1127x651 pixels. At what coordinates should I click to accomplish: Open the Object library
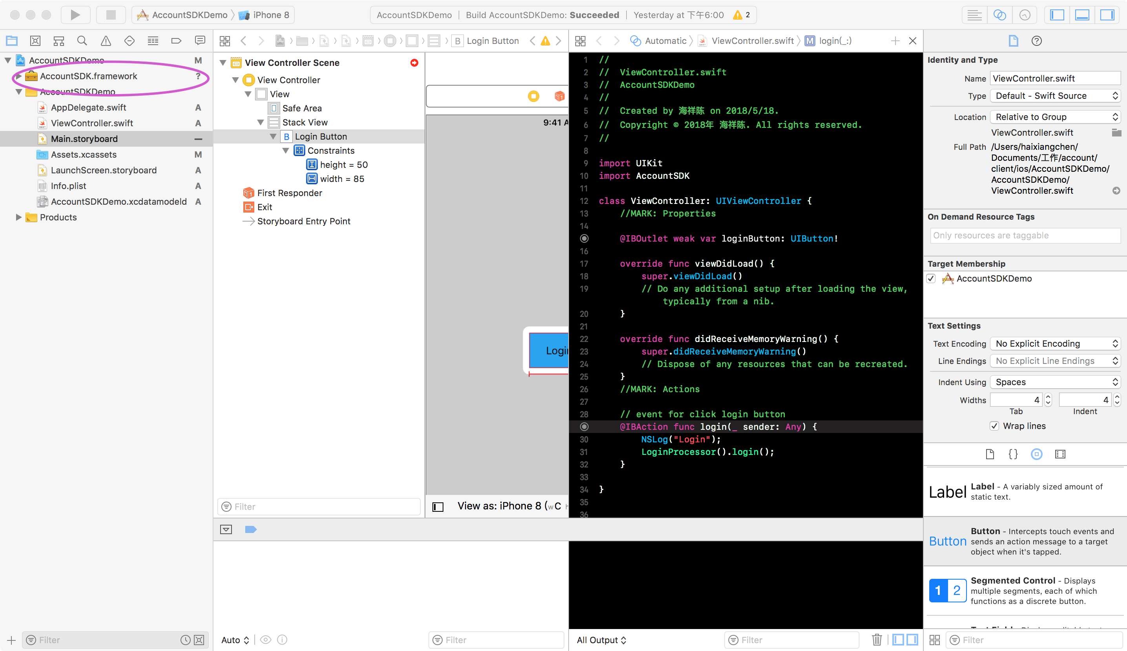(1037, 455)
